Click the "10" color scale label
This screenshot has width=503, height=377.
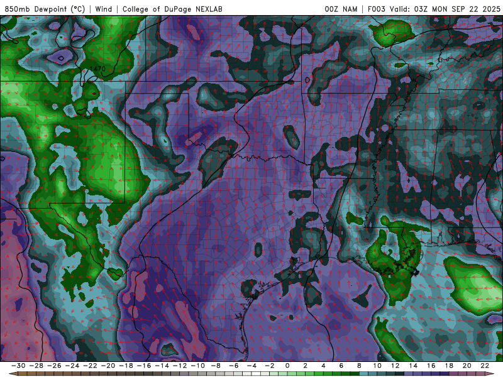point(377,366)
